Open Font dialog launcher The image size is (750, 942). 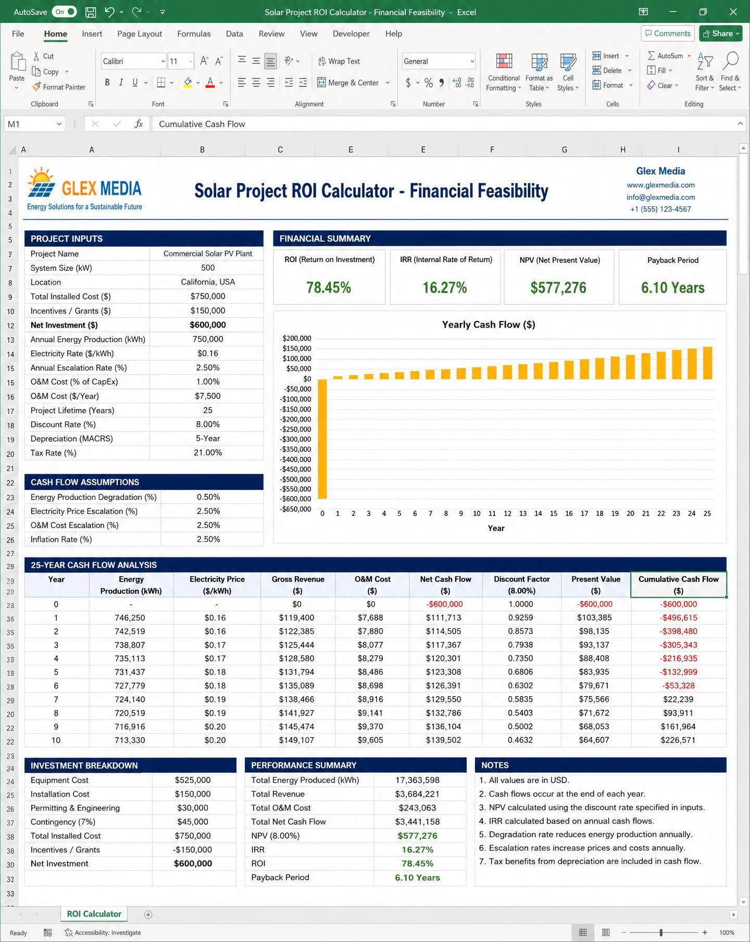[226, 104]
